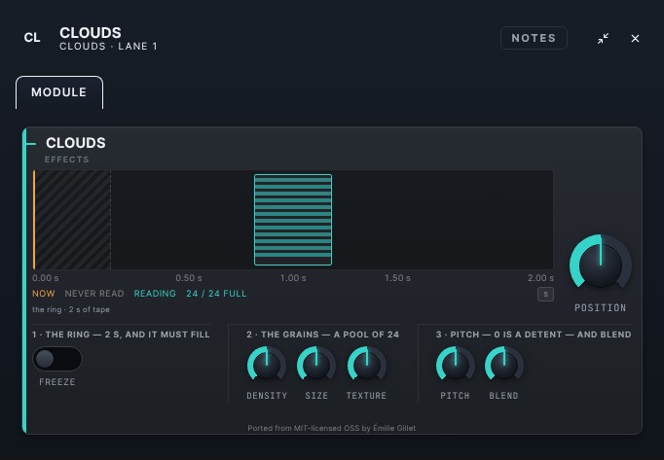Click heading '2 · THE GRAINS — A POOL OF 24'
This screenshot has height=460, width=664.
323,335
